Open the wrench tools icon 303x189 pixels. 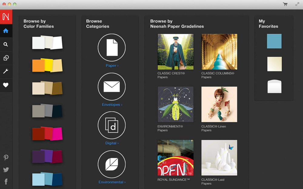[x=6, y=71]
